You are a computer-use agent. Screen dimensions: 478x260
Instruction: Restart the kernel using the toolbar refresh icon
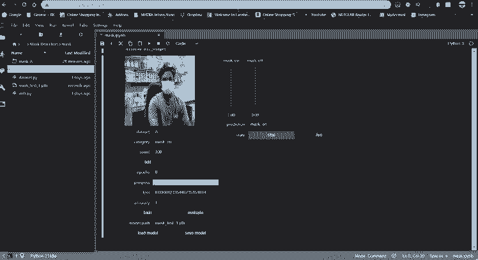point(167,43)
